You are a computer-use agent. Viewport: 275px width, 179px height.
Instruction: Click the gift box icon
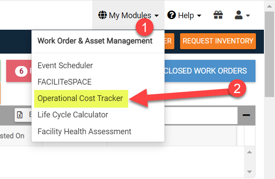(x=218, y=16)
